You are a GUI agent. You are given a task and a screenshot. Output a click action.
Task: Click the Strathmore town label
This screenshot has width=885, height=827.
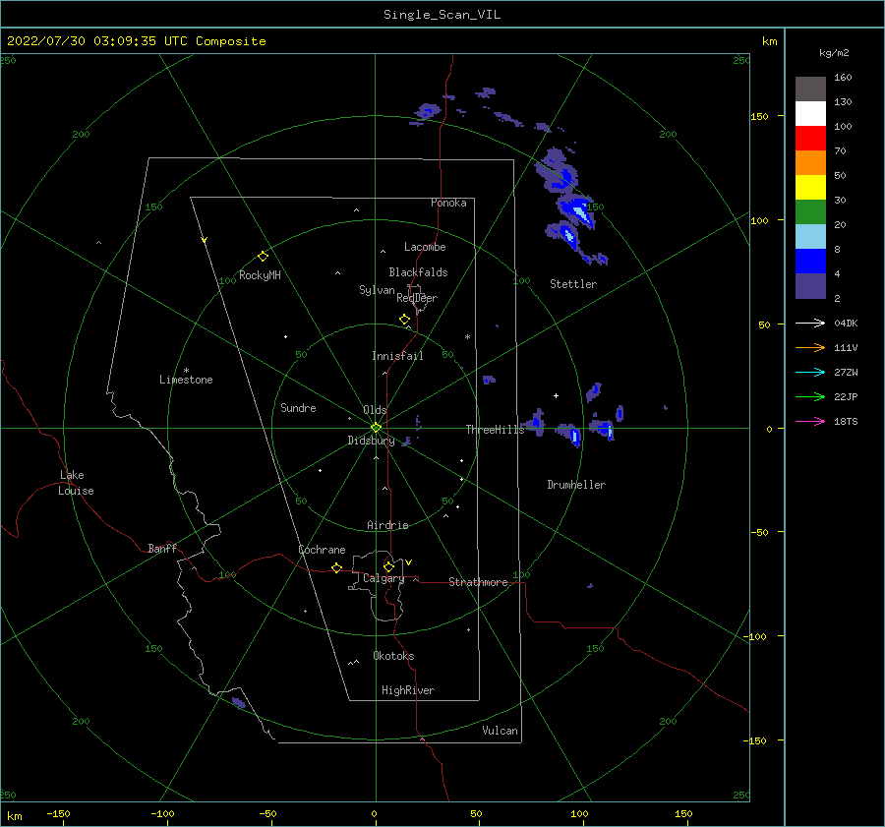478,582
